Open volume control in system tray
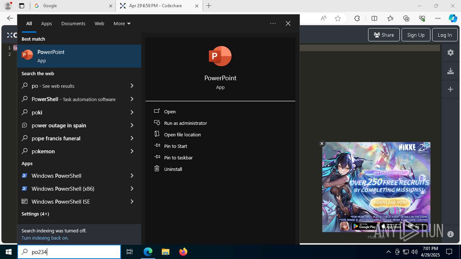Viewport: 461px width, 259px height. pyautogui.click(x=414, y=252)
